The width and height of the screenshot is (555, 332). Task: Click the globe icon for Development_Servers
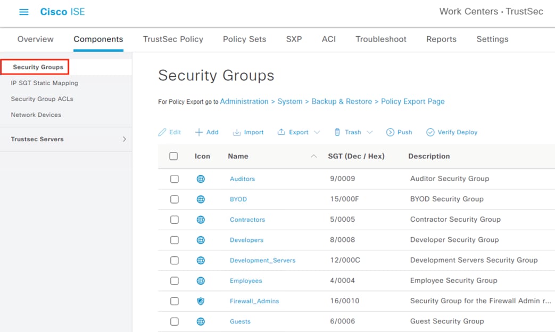(x=201, y=261)
